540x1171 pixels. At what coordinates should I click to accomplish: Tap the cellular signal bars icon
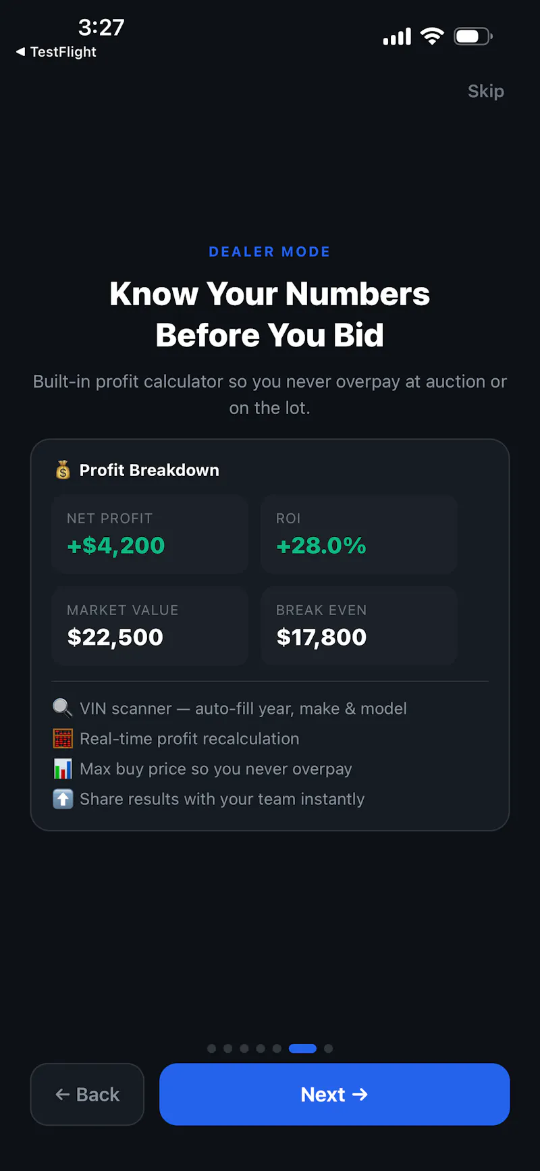point(397,36)
